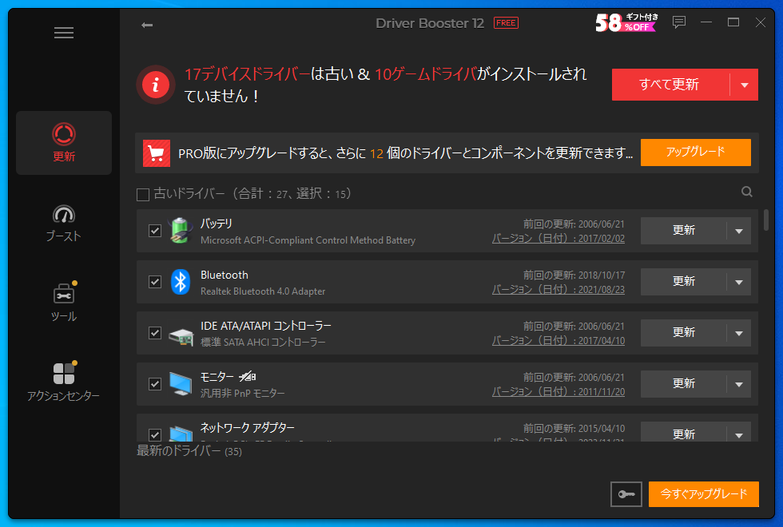783x527 pixels.
Task: Click Realtek Bluetooth 4.0 Adapter text
Action: [x=263, y=291]
